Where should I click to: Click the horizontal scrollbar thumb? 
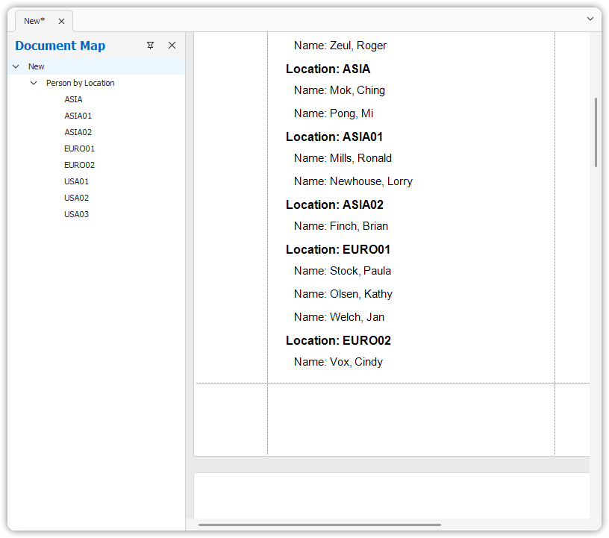click(319, 525)
